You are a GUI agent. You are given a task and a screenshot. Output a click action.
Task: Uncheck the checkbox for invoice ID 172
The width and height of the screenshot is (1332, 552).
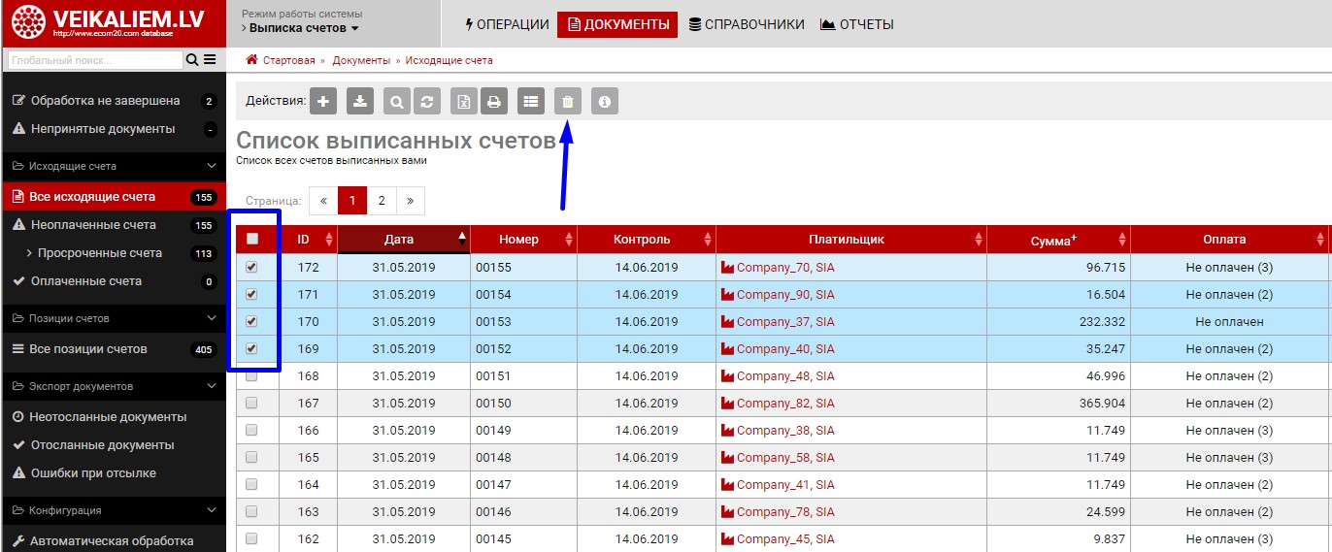[x=252, y=267]
